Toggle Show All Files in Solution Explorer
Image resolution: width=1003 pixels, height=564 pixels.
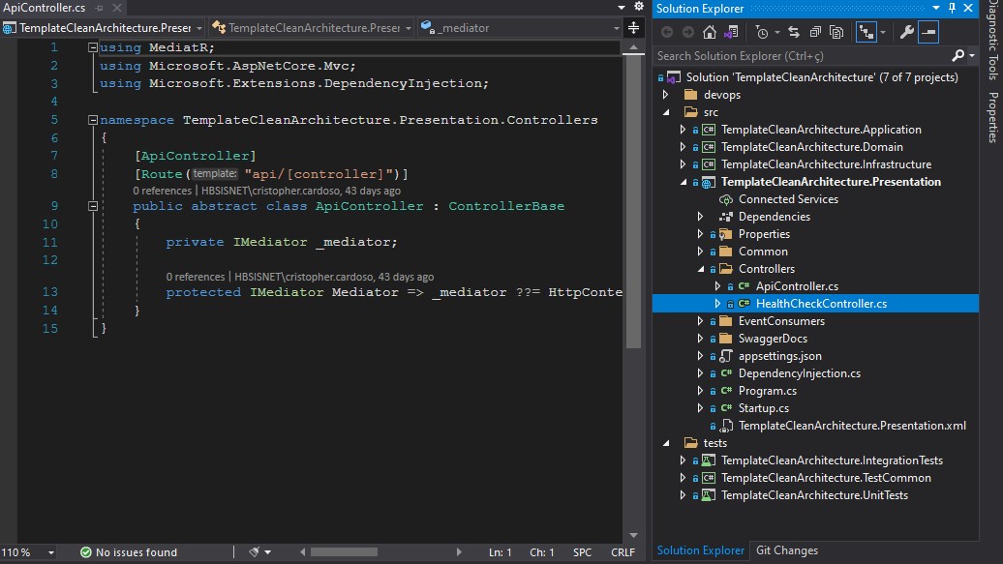click(x=836, y=31)
